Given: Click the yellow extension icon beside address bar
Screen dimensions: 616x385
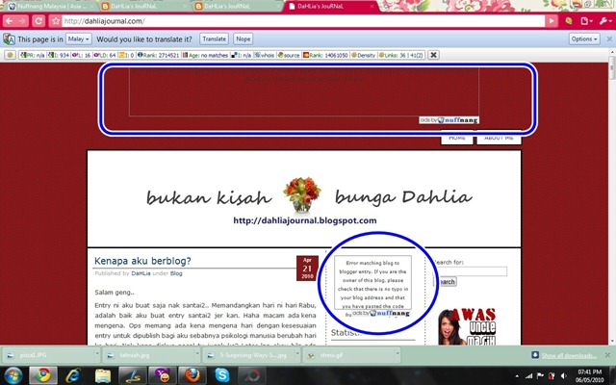Looking at the screenshot, I should pos(569,21).
